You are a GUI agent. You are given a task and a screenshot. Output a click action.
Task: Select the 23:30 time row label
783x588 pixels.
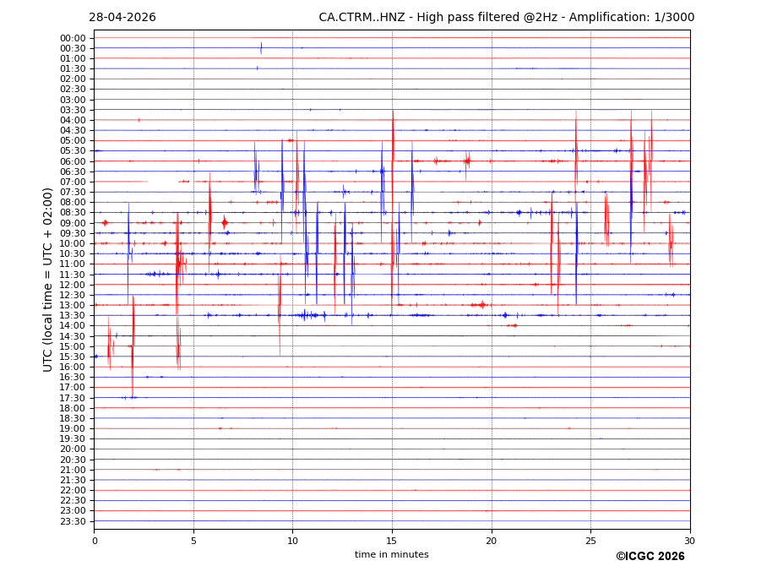point(73,521)
